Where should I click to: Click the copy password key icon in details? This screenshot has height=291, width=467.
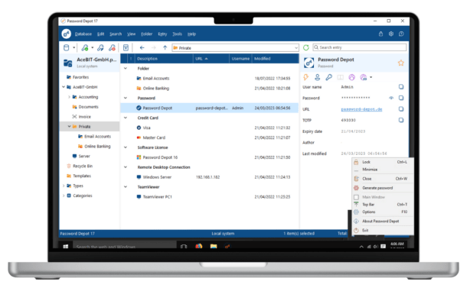(x=328, y=77)
